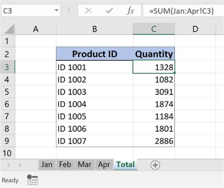This screenshot has width=224, height=188.
Task: Switch to the Mar sheet tab
Action: tap(85, 164)
